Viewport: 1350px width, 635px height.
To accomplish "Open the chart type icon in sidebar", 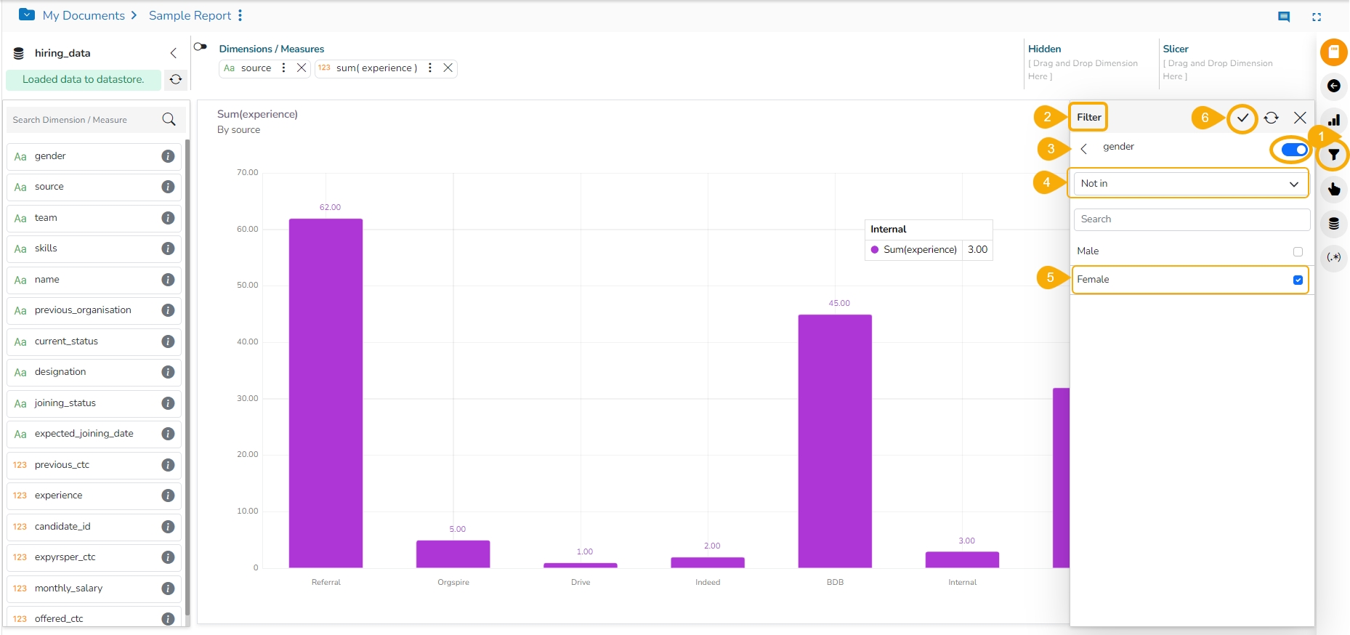I will tap(1333, 121).
